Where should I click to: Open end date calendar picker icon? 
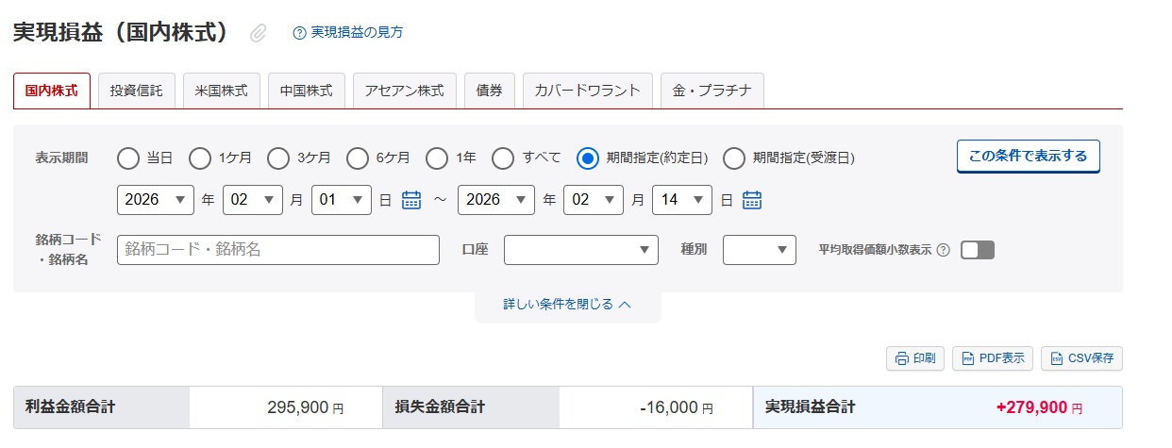(752, 200)
